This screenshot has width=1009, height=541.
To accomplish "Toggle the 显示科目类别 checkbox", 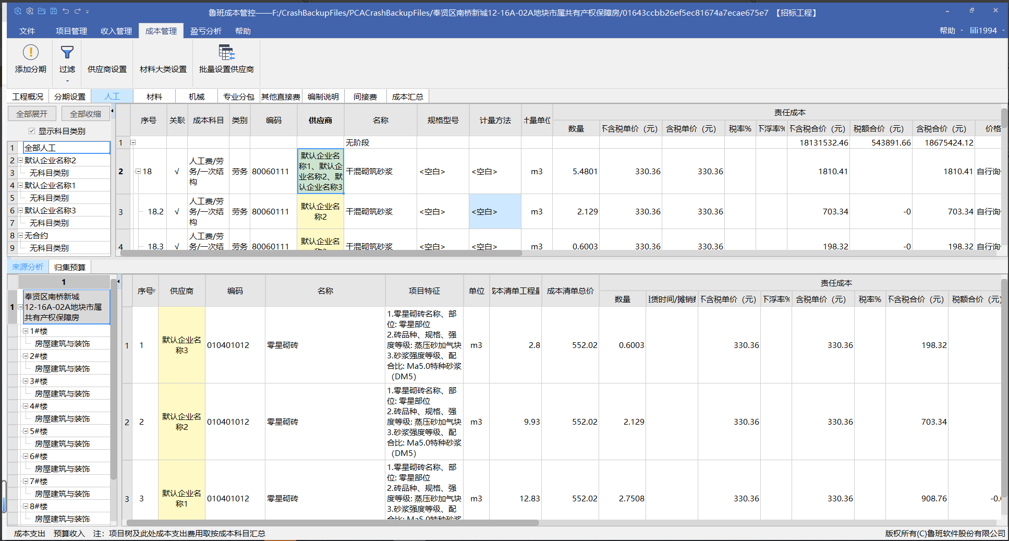I will click(x=32, y=131).
